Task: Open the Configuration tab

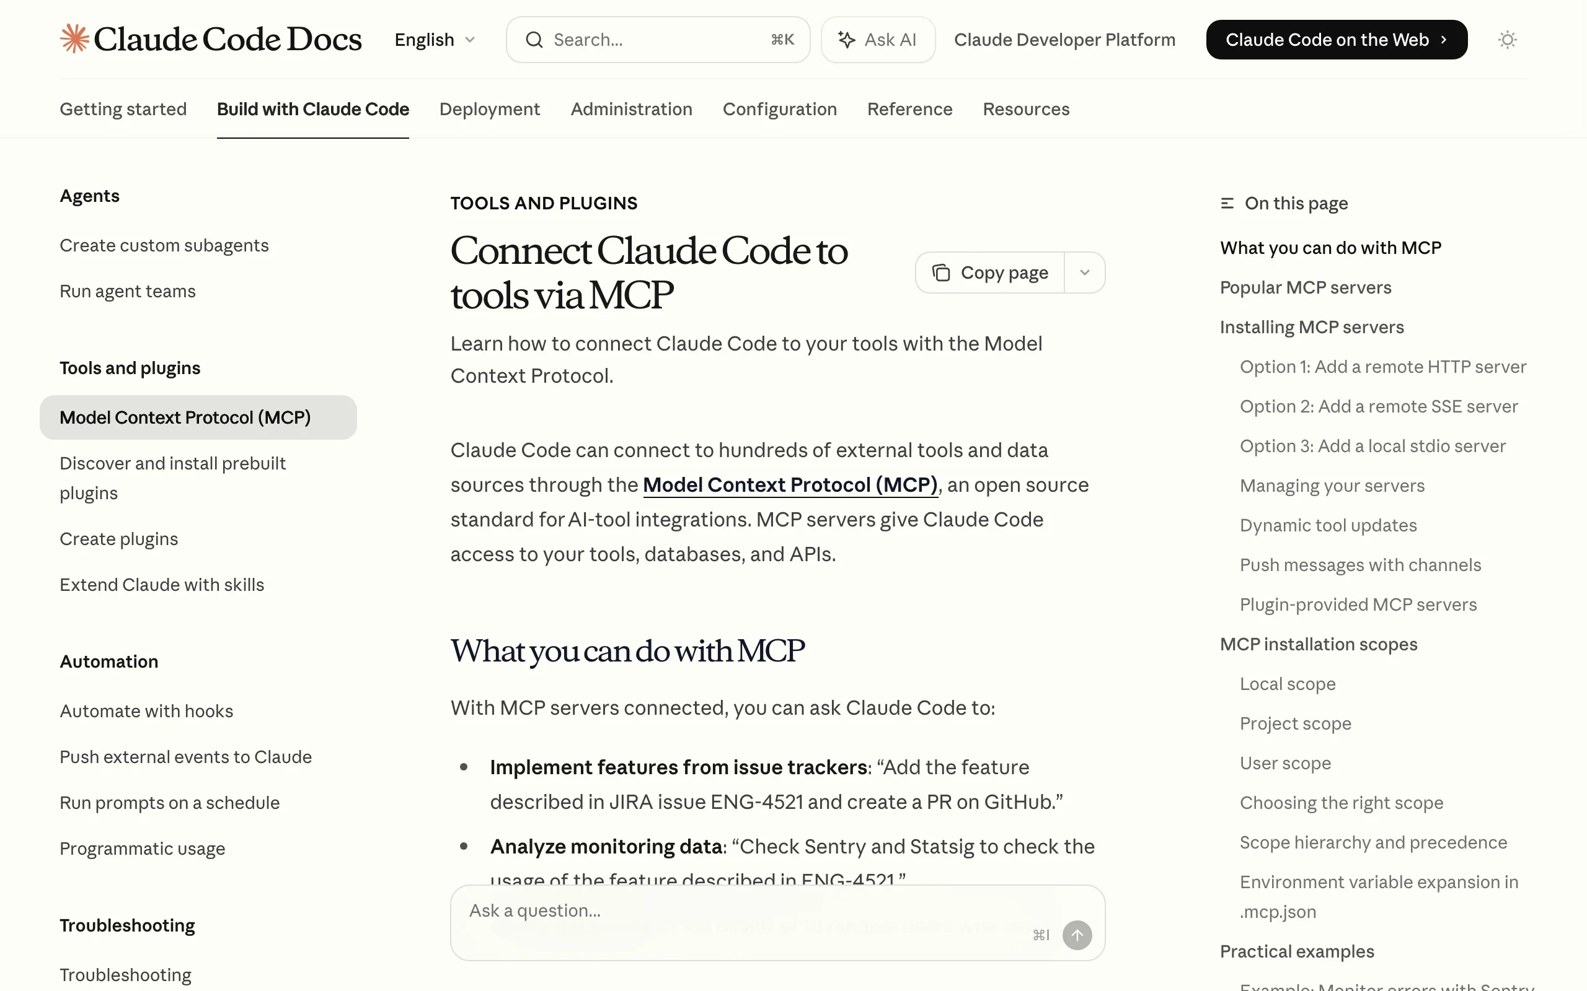Action: (x=779, y=109)
